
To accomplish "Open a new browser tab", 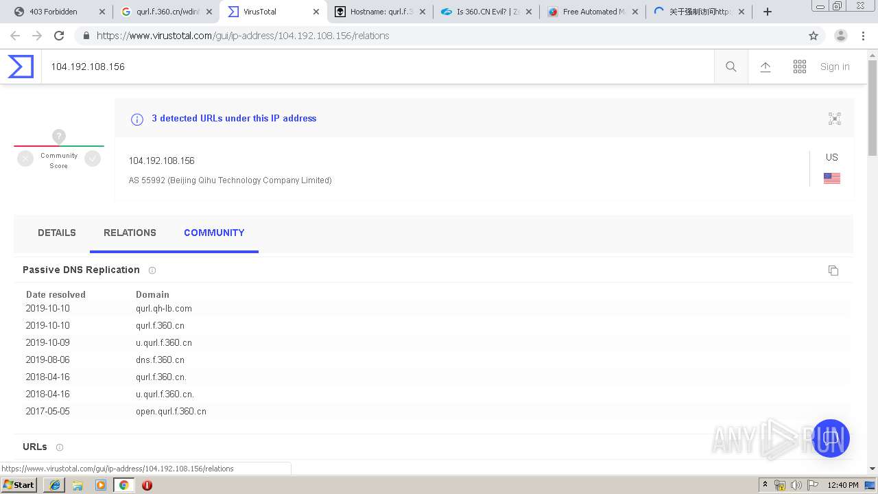I will tap(768, 12).
